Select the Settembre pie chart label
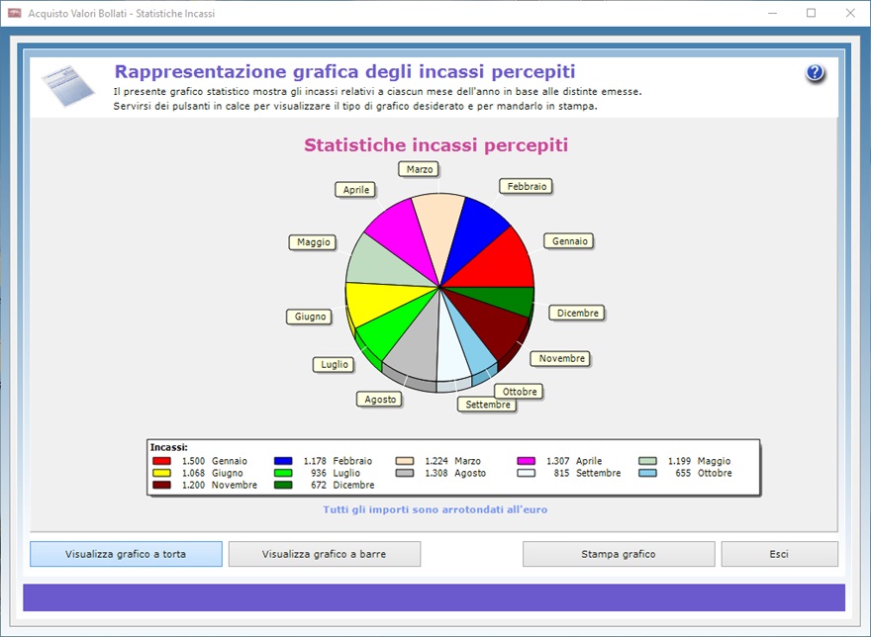This screenshot has width=871, height=637. pos(488,405)
